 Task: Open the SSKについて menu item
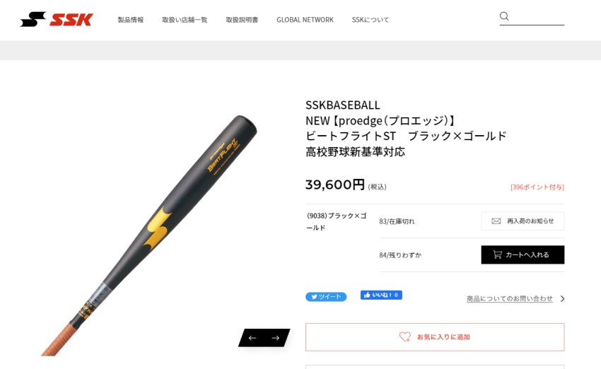point(370,20)
